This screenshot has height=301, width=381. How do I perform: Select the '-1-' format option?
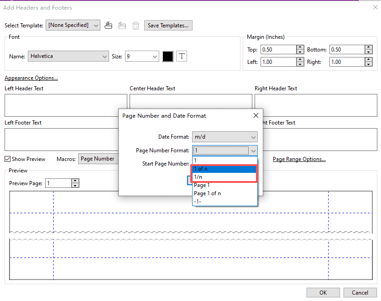[225, 202]
